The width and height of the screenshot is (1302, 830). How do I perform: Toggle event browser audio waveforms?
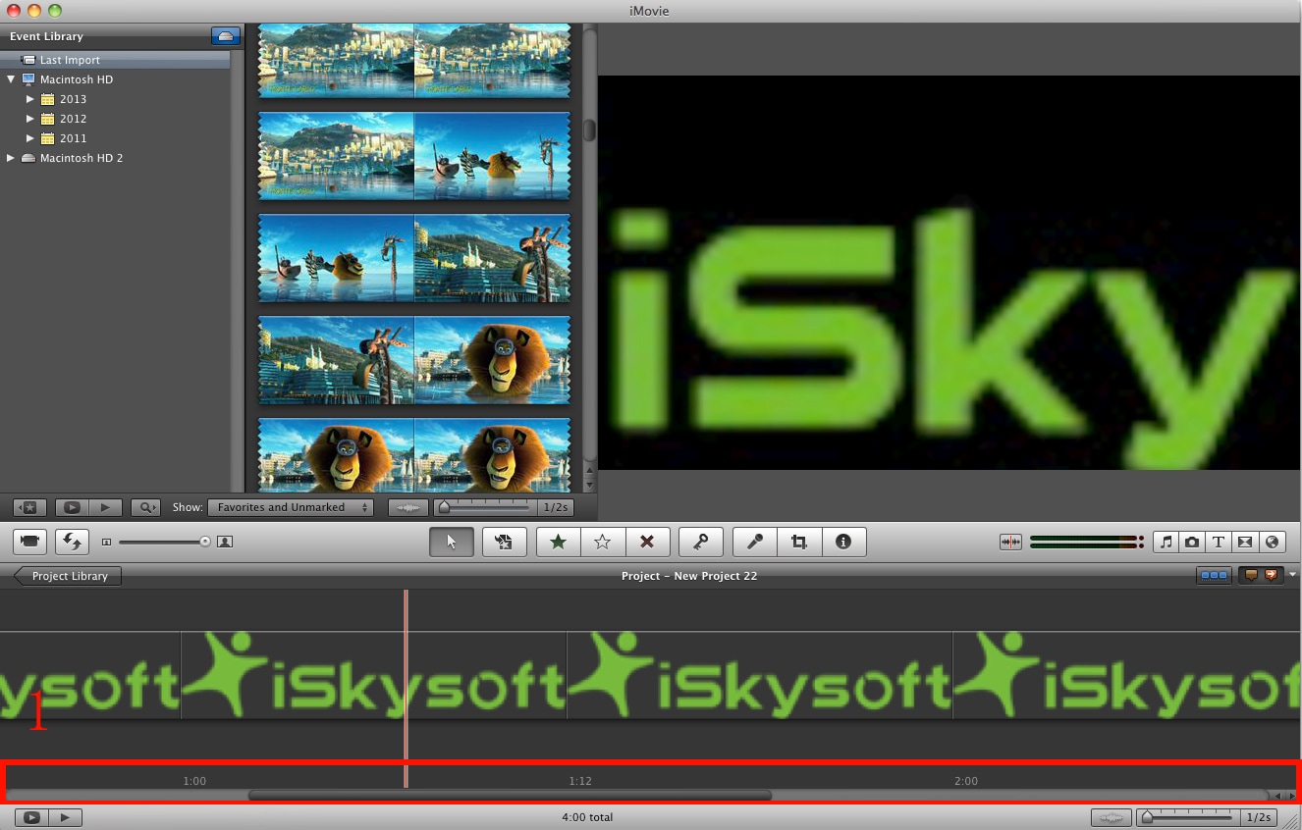pos(408,507)
